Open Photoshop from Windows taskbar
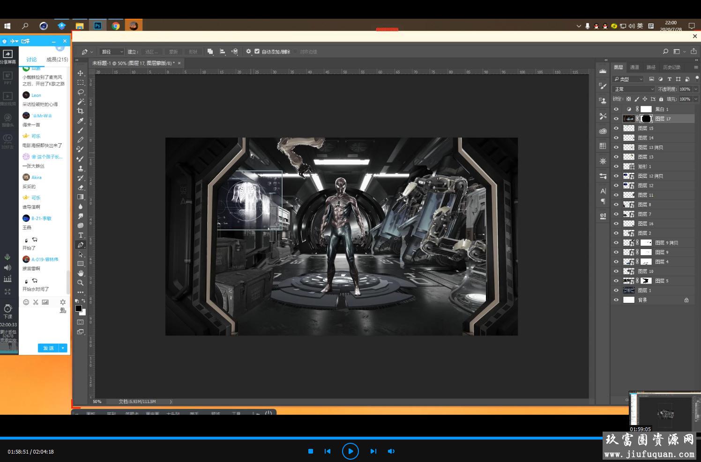The width and height of the screenshot is (701, 462). tap(97, 26)
